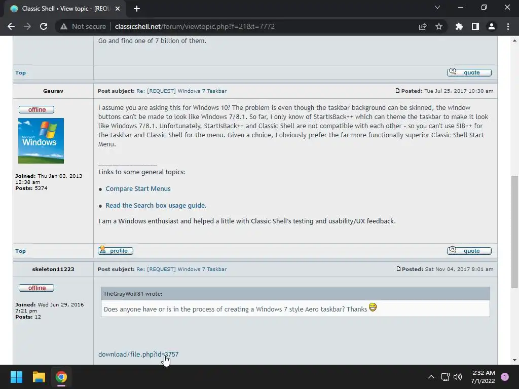Click skeleton11223's post subject link

[181, 269]
